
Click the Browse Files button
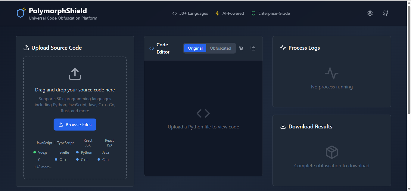tap(75, 125)
